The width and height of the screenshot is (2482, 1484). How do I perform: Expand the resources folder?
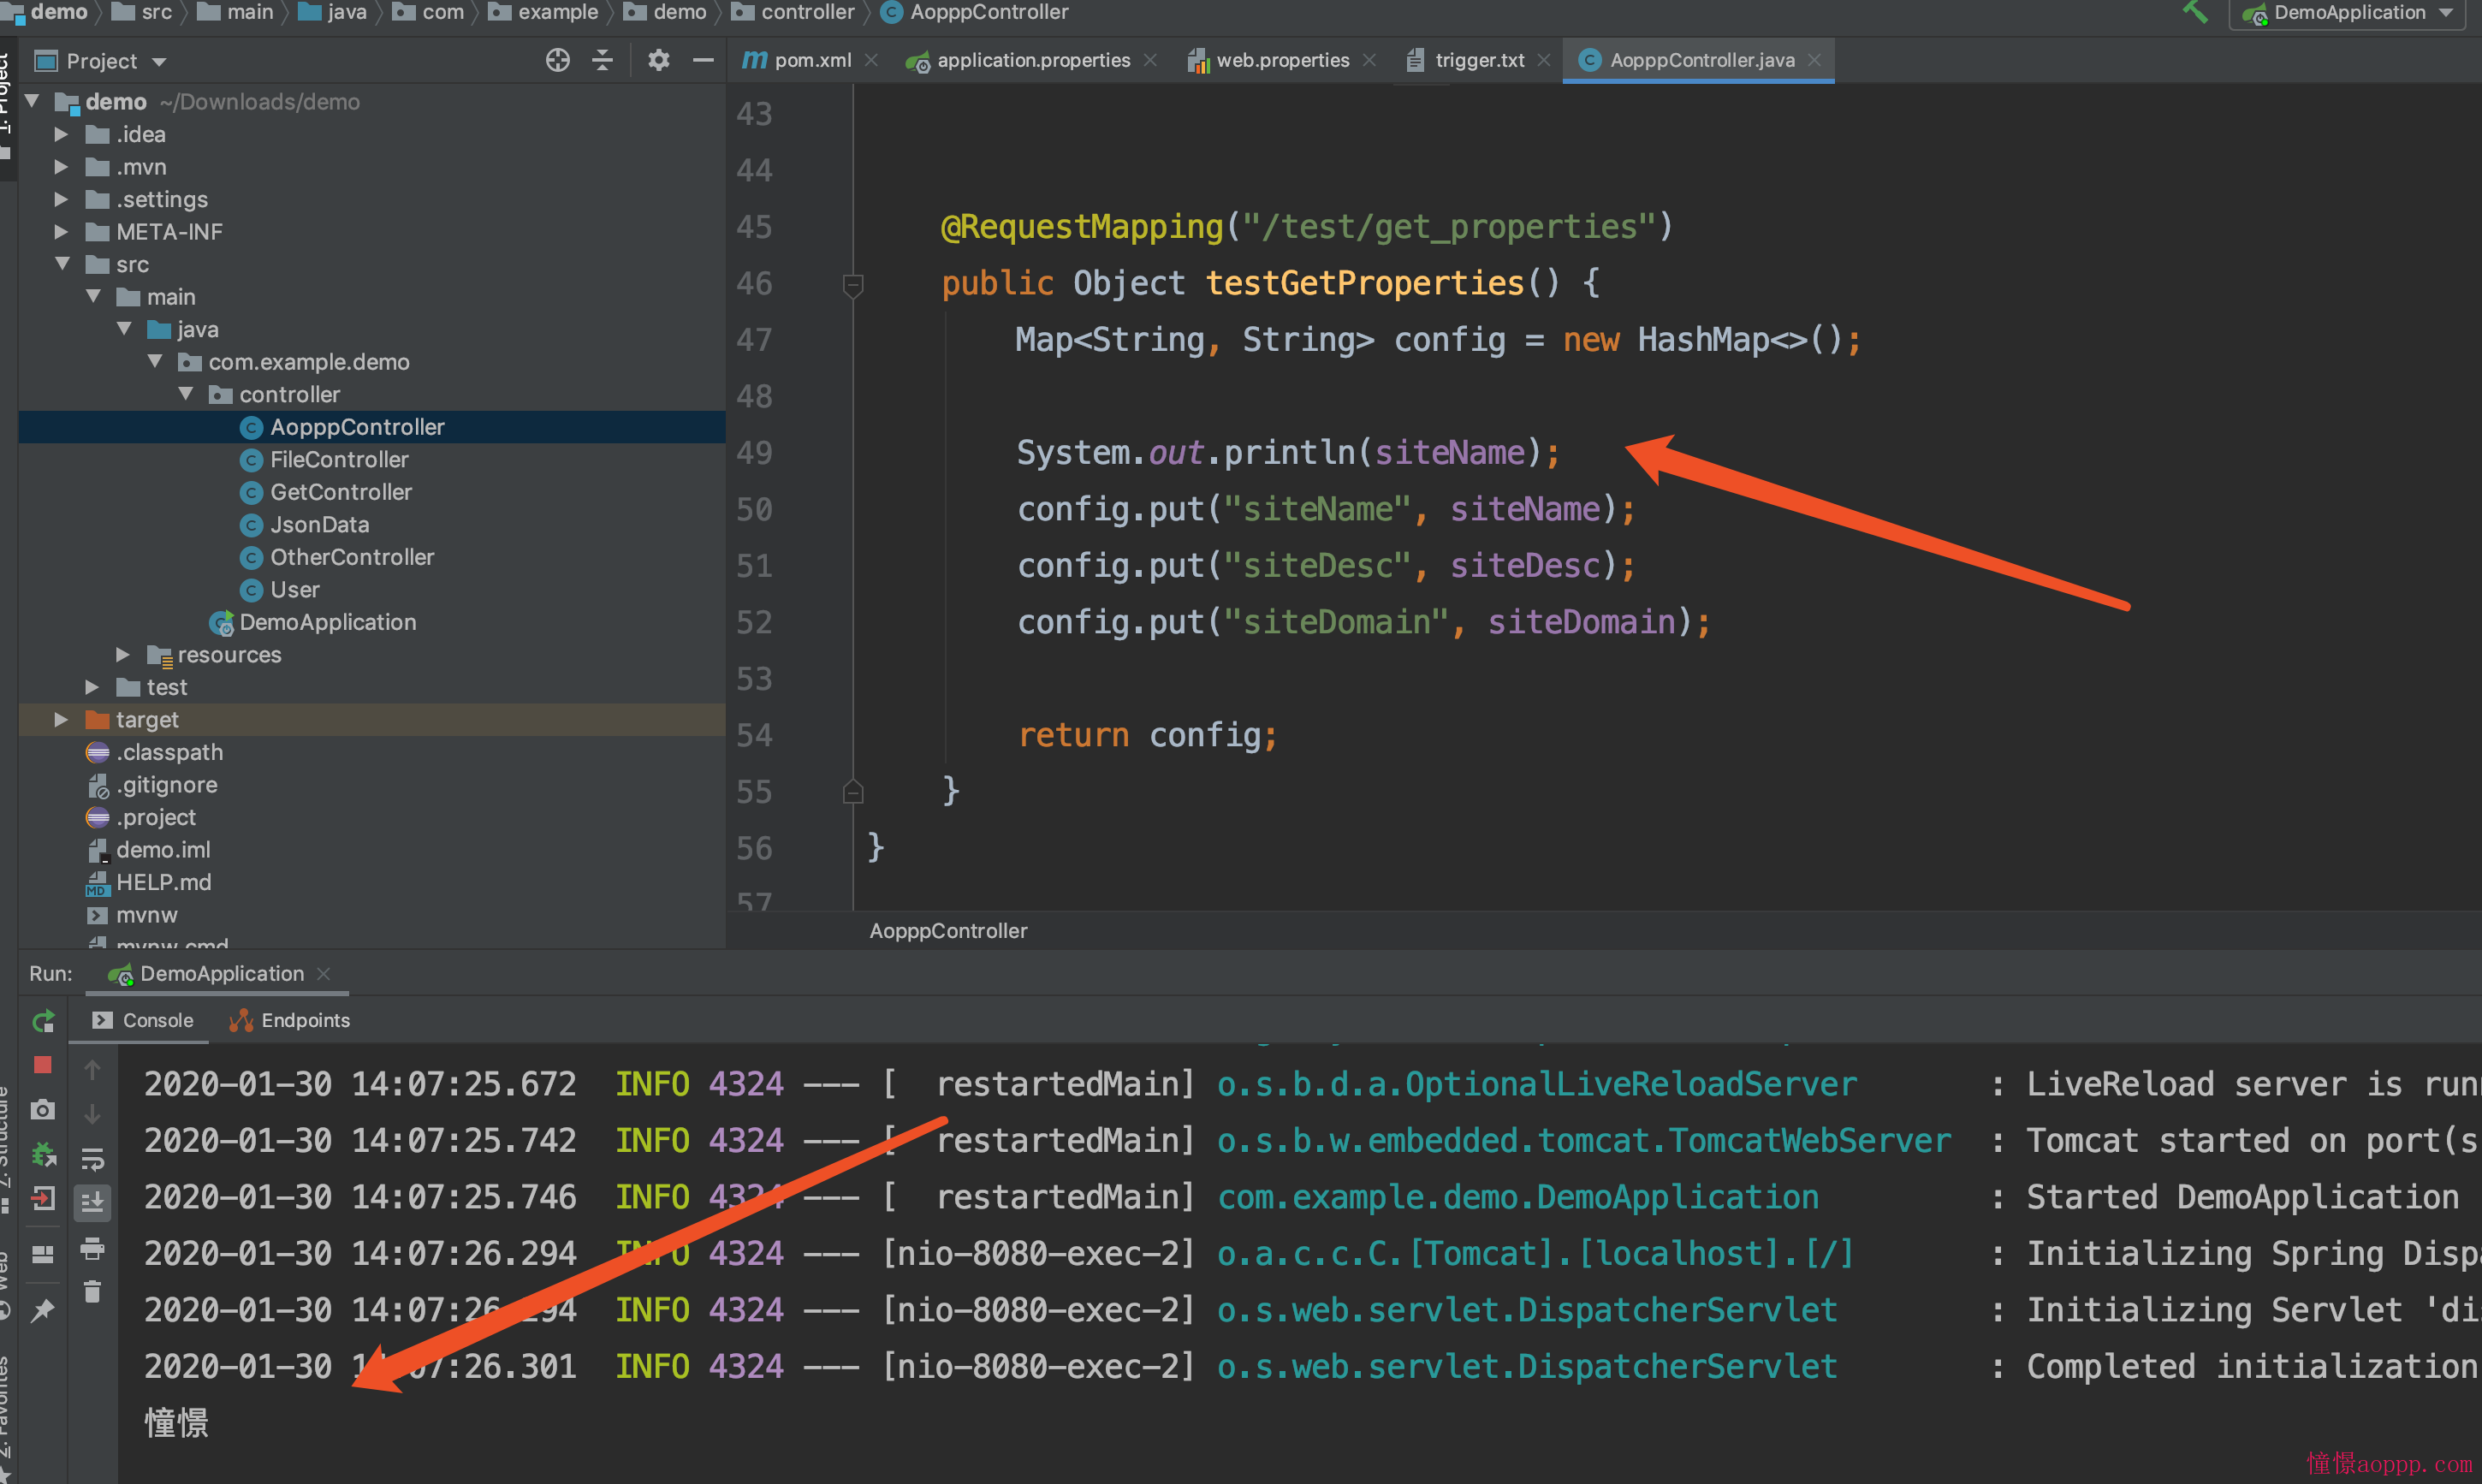(x=123, y=655)
